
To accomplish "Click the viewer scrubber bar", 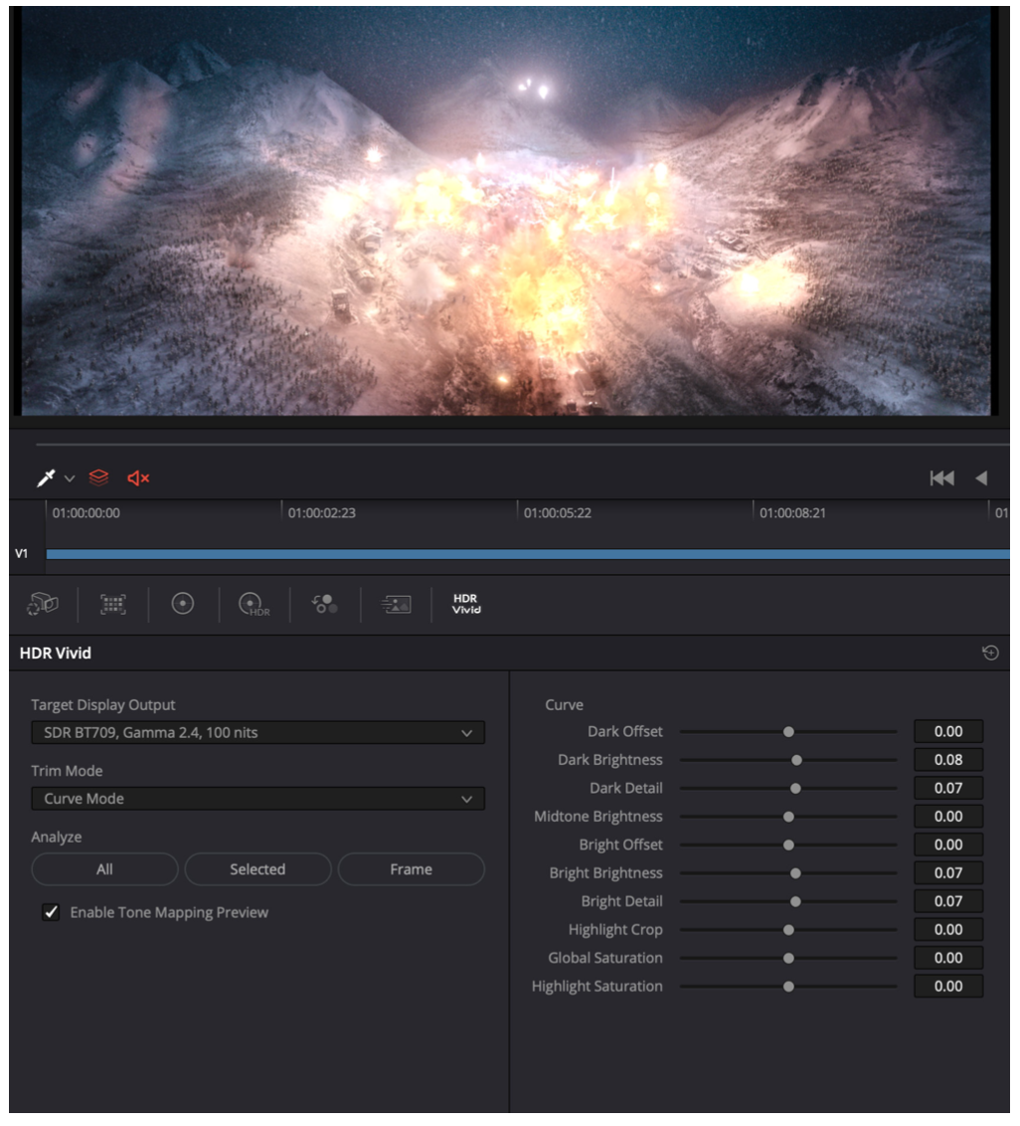I will [x=523, y=445].
